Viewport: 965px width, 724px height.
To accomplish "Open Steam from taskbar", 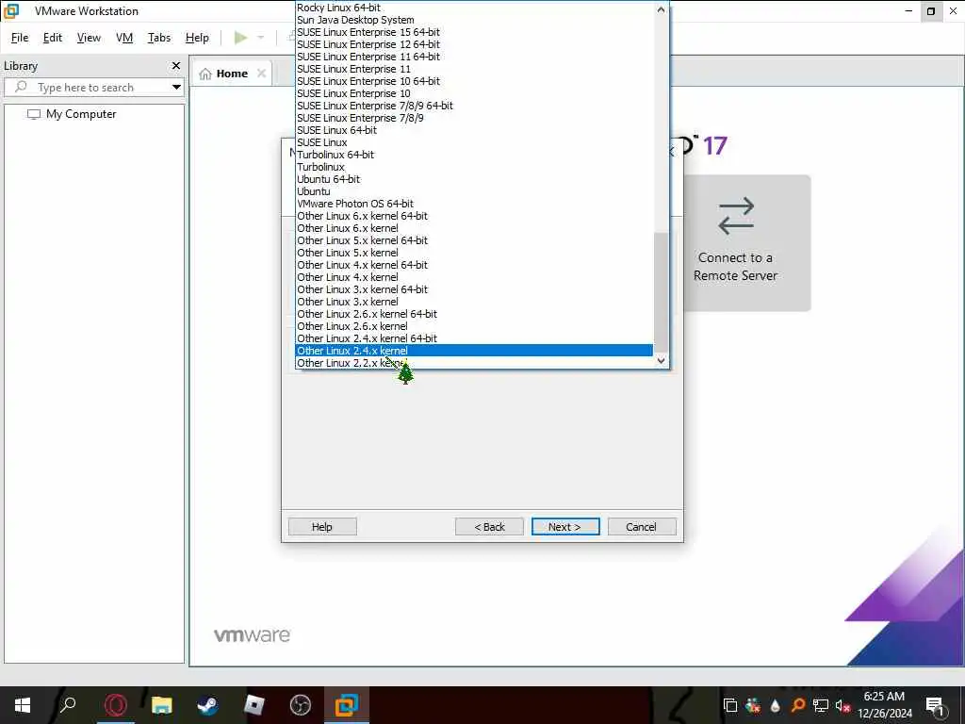I will point(207,705).
